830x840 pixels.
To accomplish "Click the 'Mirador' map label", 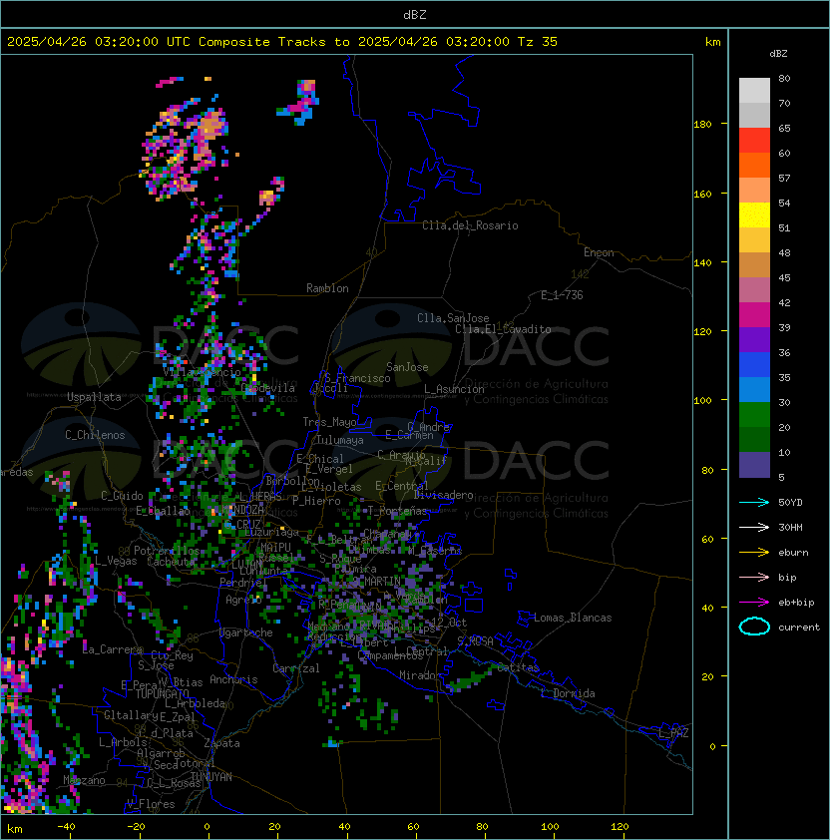I will pos(420,675).
